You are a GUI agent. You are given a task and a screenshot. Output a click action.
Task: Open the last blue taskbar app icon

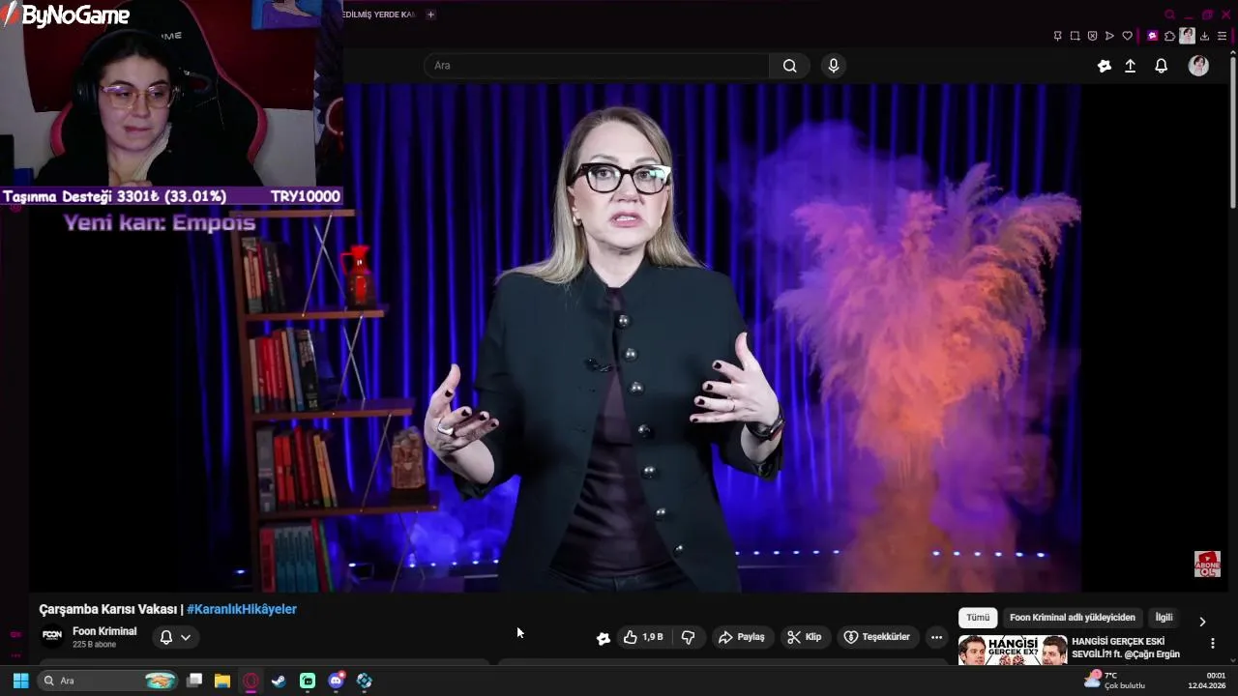click(365, 681)
